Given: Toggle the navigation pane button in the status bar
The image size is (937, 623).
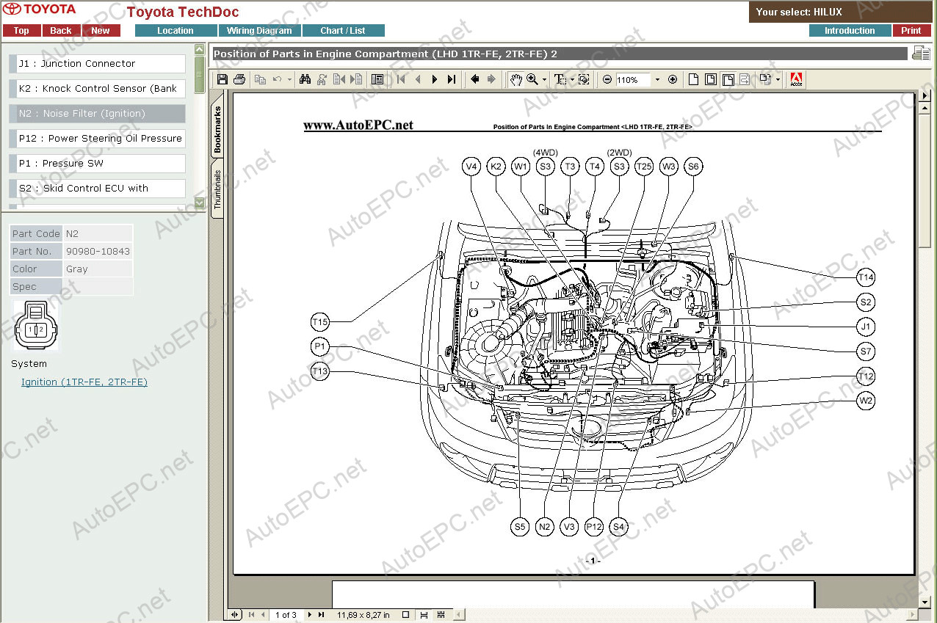Looking at the screenshot, I should click(x=235, y=615).
